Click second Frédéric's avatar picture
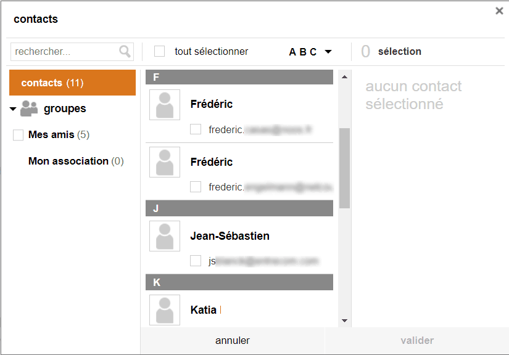Image resolution: width=509 pixels, height=355 pixels. pos(165,162)
